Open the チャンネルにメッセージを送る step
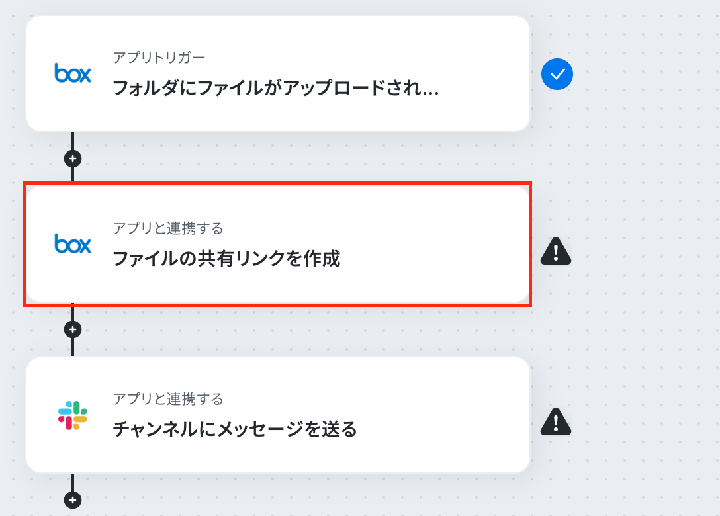 [278, 415]
